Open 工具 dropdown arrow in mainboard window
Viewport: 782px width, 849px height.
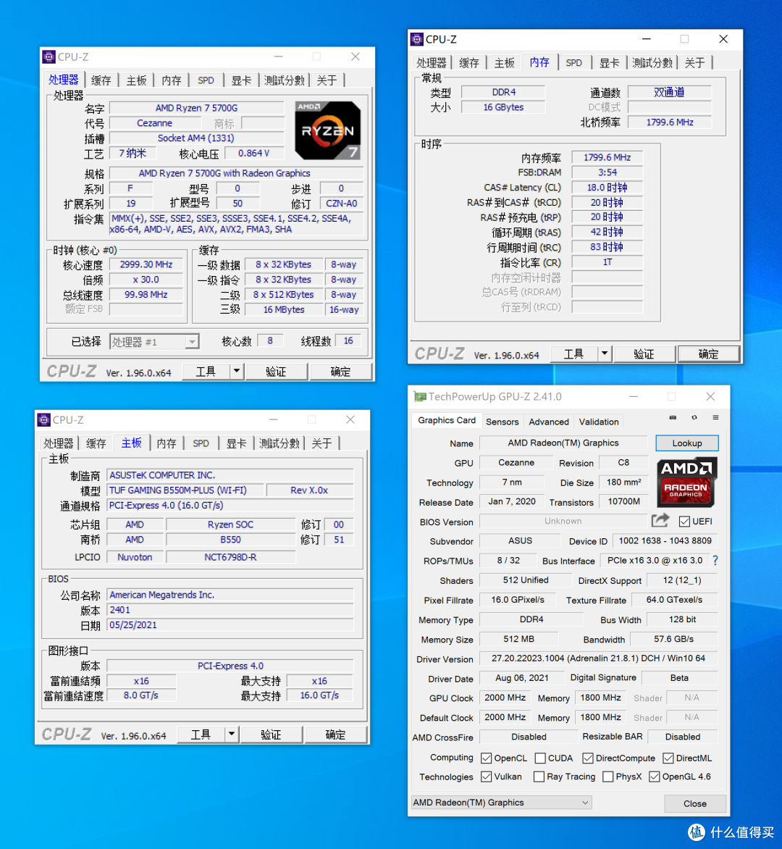pos(232,735)
